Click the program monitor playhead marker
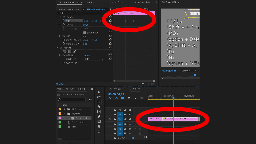The width and height of the screenshot is (256, 144). pyautogui.click(x=195, y=75)
